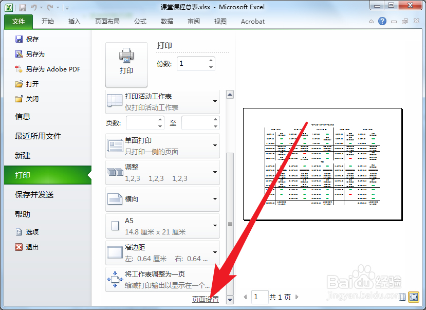Click the copies (份数) input field
Viewport: 426px width, 310px height.
pyautogui.click(x=193, y=64)
